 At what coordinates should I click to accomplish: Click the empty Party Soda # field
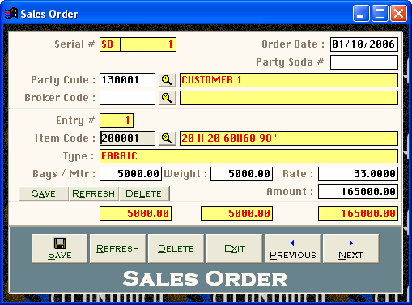click(364, 62)
